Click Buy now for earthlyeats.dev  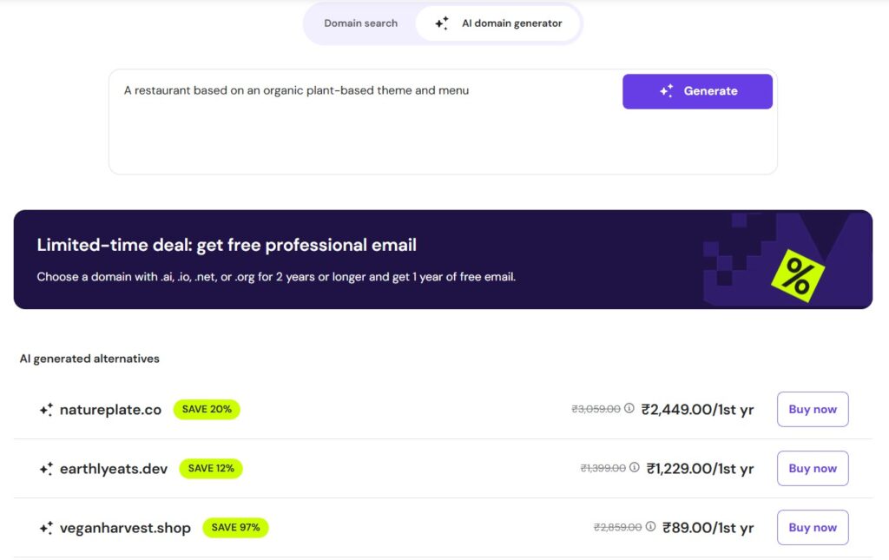coord(812,468)
